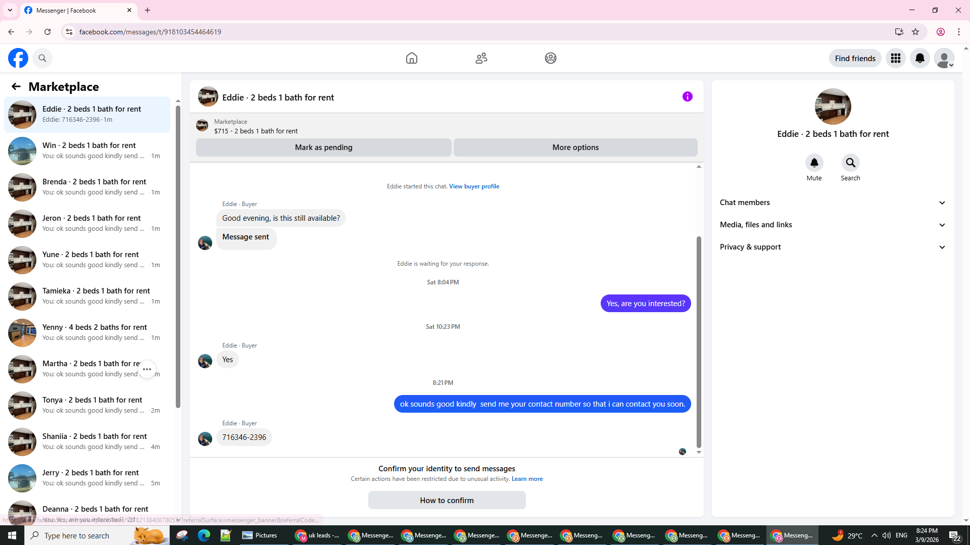
Task: Open tab search dropdown arrow
Action: tap(10, 10)
